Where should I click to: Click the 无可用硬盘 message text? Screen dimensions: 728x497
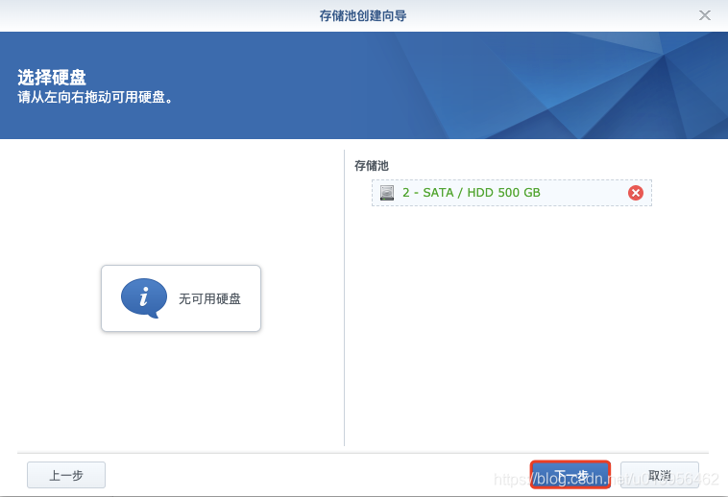(210, 299)
